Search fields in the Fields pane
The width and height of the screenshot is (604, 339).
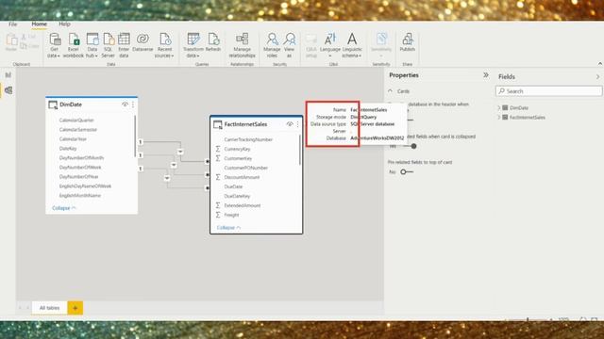coord(548,91)
